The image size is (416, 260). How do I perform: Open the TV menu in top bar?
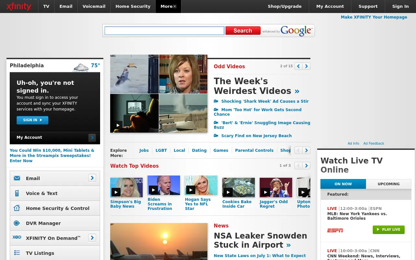click(x=46, y=6)
